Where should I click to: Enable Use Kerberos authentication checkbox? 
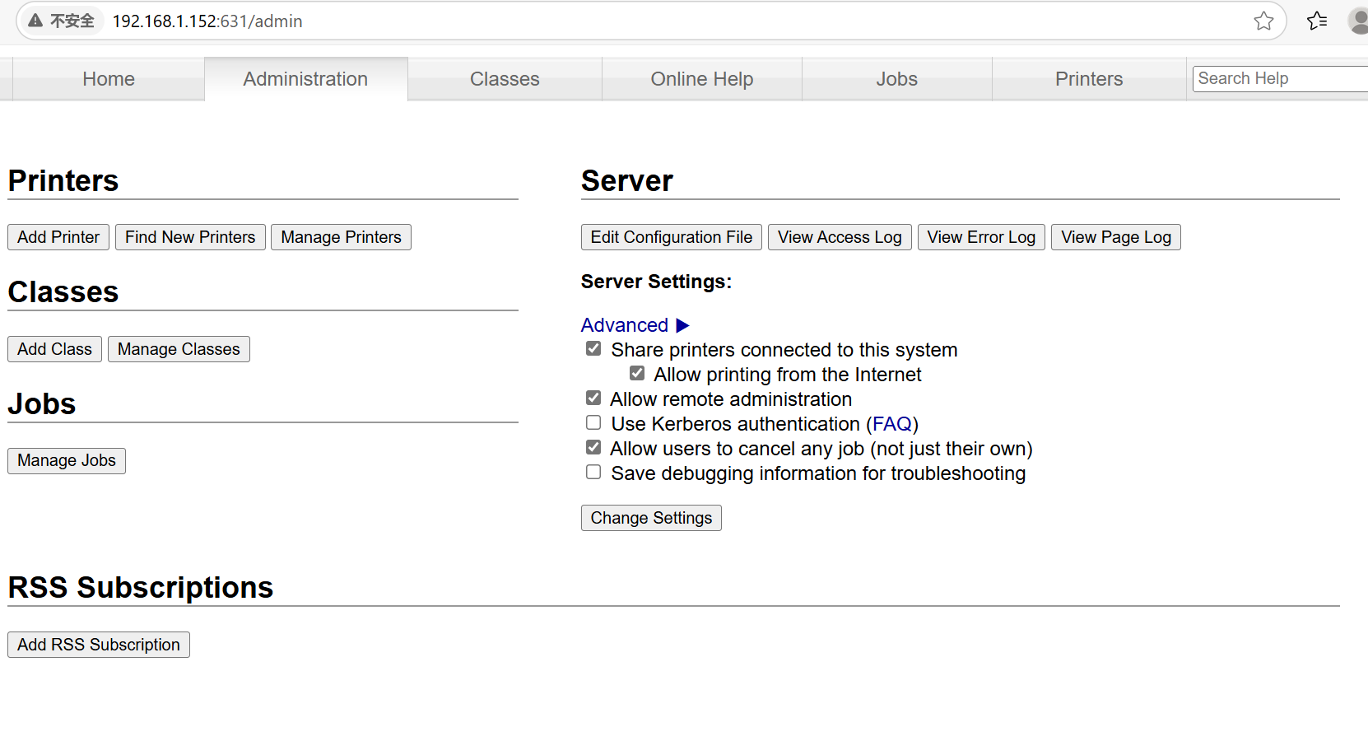[x=593, y=423]
